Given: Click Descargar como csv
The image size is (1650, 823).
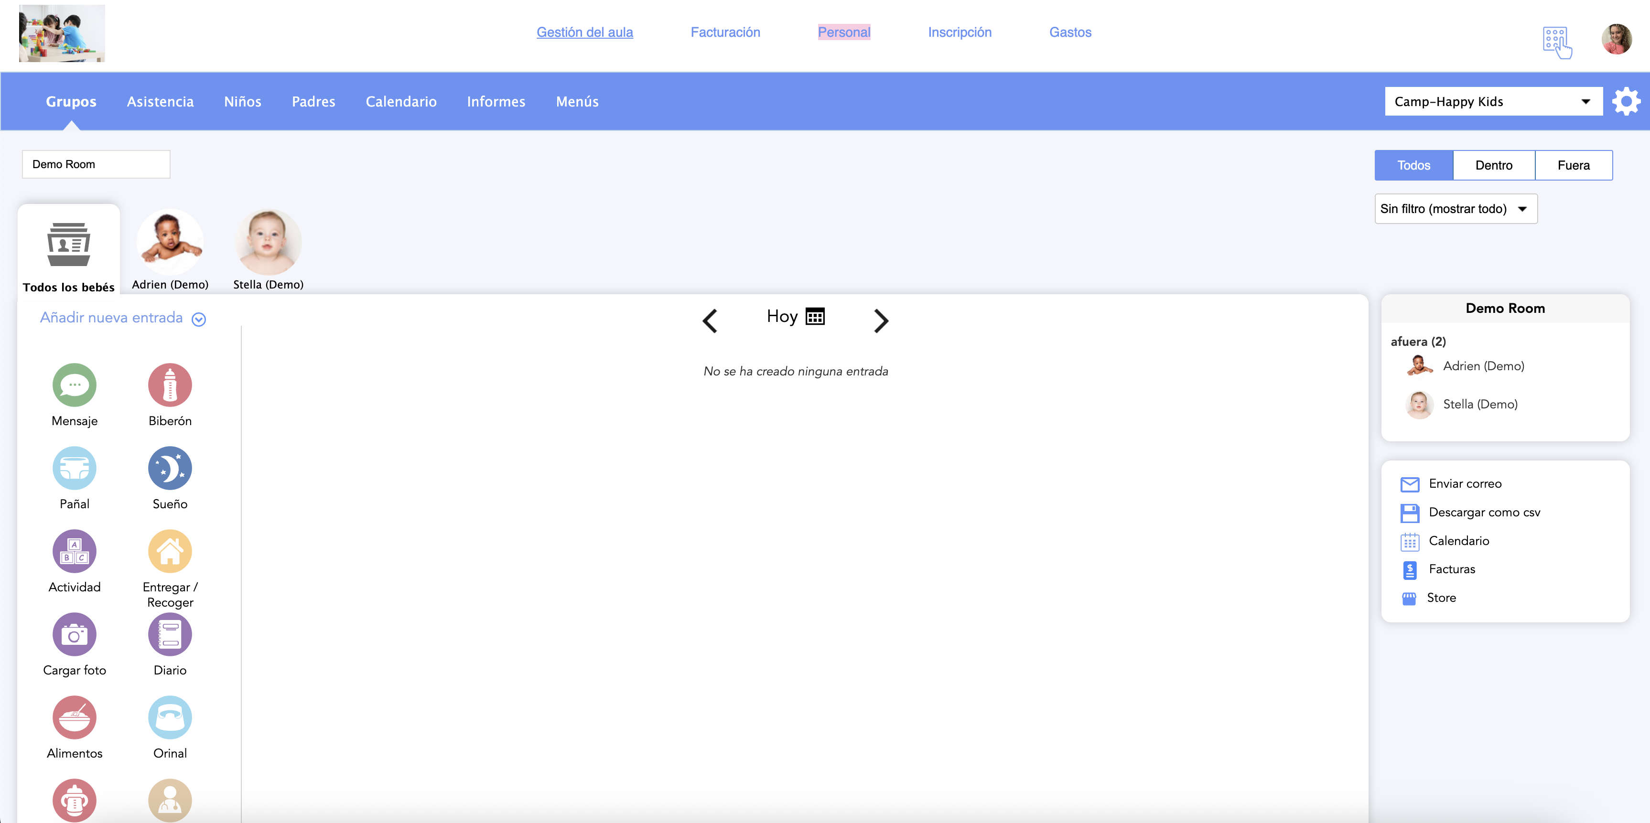Looking at the screenshot, I should [1483, 513].
